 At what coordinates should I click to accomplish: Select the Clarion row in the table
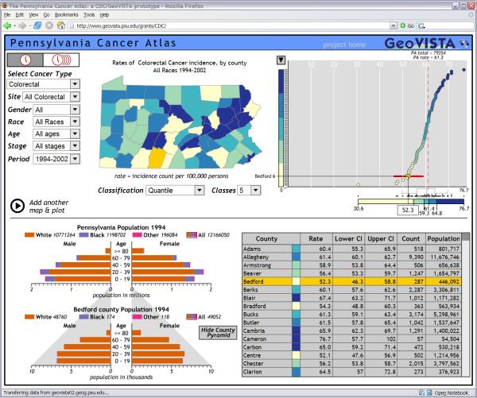[351, 372]
